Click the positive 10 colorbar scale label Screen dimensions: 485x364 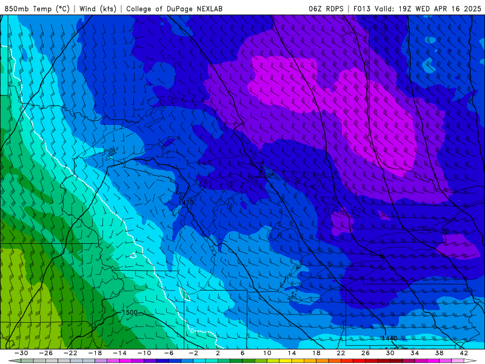pos(267,353)
